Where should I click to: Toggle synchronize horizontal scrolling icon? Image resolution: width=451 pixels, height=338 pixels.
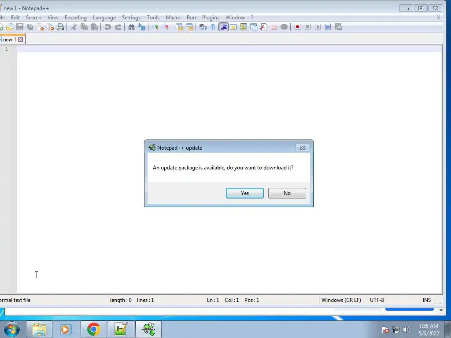pyautogui.click(x=189, y=27)
